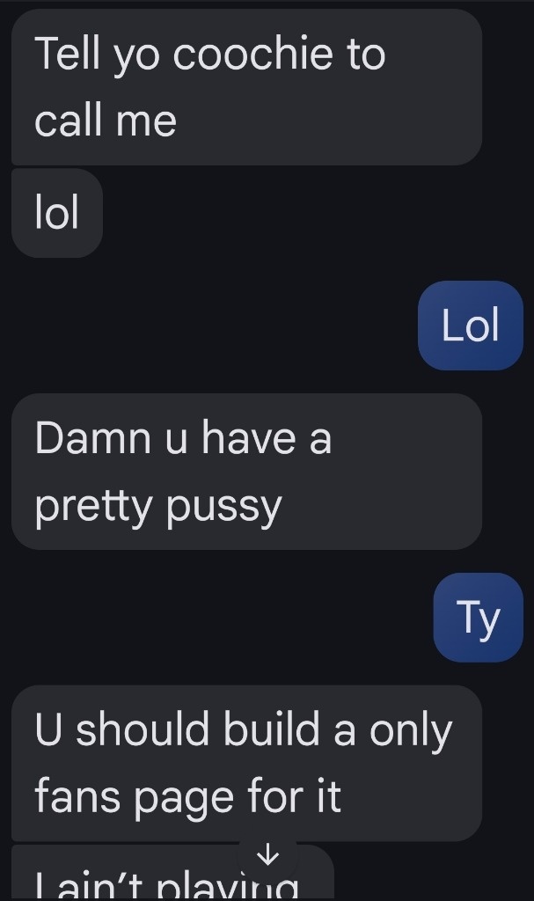Tap the "only fans page" message bubble
This screenshot has width=534, height=901.
tap(246, 763)
